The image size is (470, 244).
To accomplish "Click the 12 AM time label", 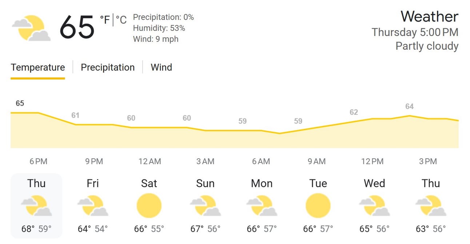I will coord(150,162).
